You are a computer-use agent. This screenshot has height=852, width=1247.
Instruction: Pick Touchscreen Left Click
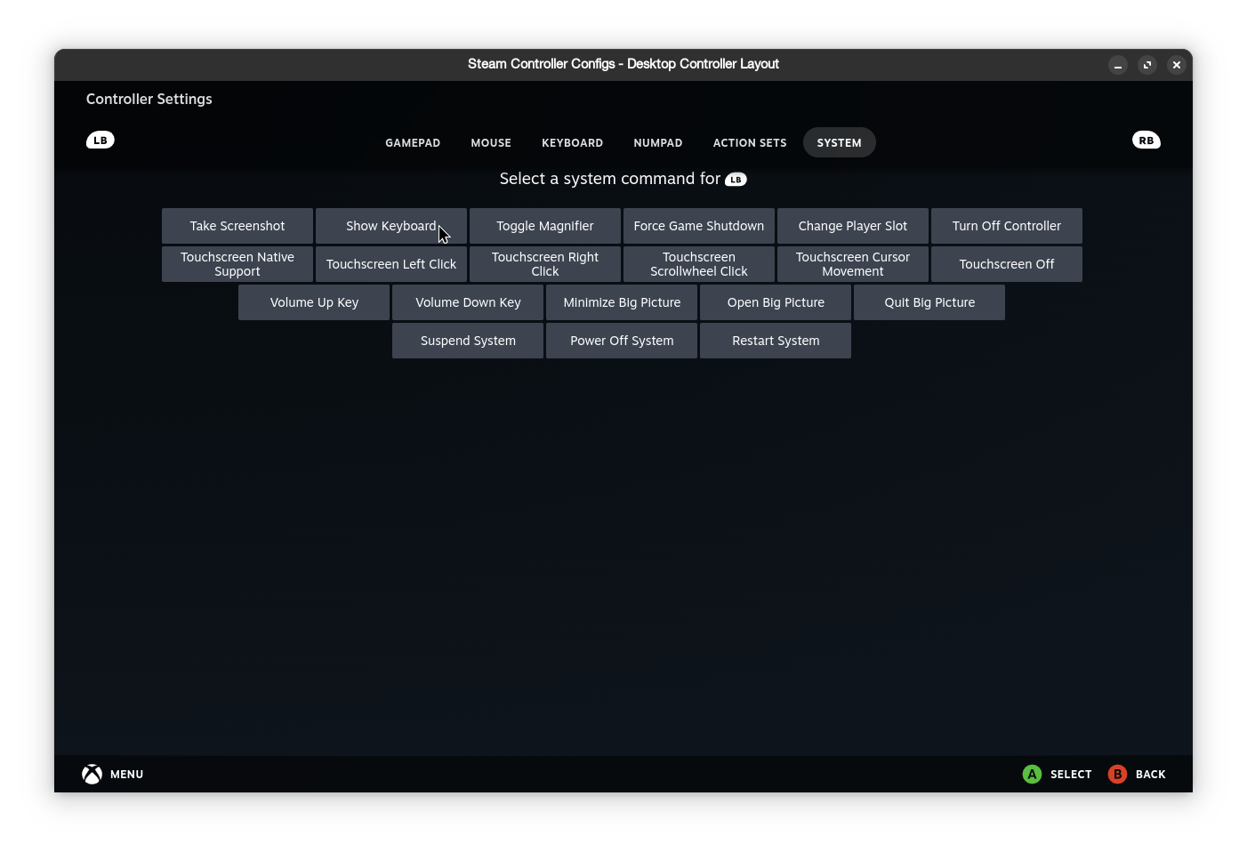pyautogui.click(x=391, y=264)
